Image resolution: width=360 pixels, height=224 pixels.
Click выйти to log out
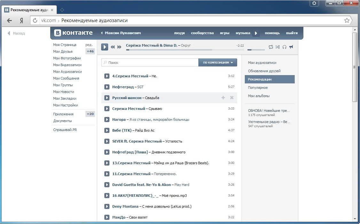click(292, 33)
